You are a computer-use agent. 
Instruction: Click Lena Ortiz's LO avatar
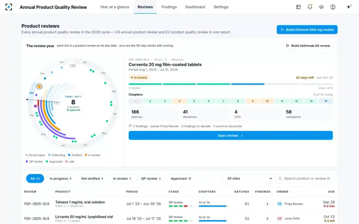[279, 219]
